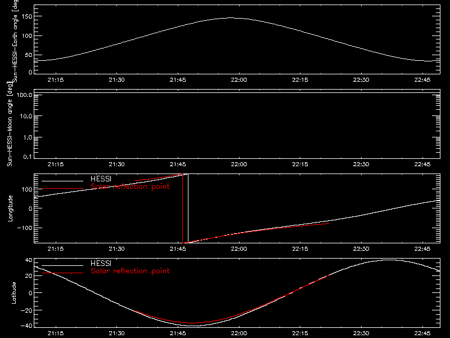Click the Latitude axis label

tap(13, 293)
